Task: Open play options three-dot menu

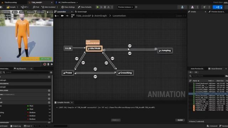Action: 112,7
